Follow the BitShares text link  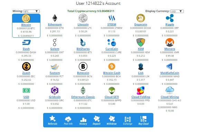click(83, 49)
